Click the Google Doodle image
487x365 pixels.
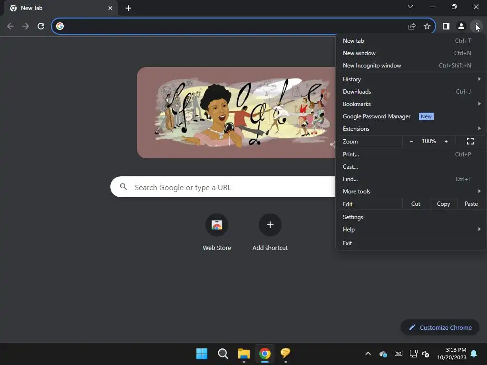click(236, 113)
